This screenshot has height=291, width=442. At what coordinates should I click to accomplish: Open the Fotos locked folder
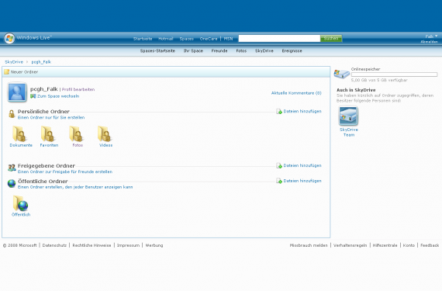pos(76,133)
